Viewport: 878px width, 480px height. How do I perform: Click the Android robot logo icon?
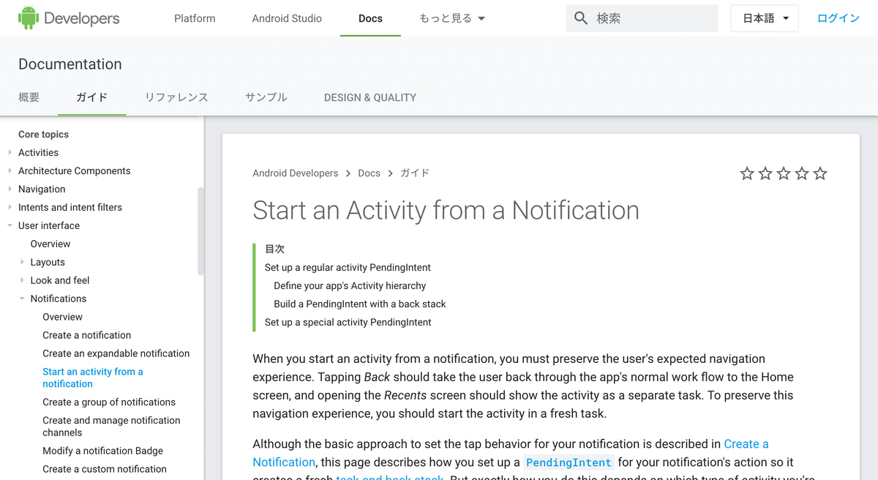29,18
